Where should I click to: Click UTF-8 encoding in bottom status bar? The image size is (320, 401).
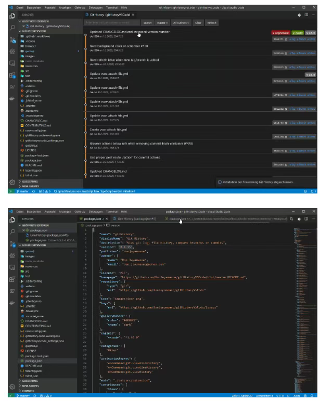pos(279,396)
